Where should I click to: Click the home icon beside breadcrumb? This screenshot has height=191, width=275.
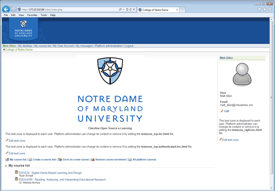(x=4, y=50)
